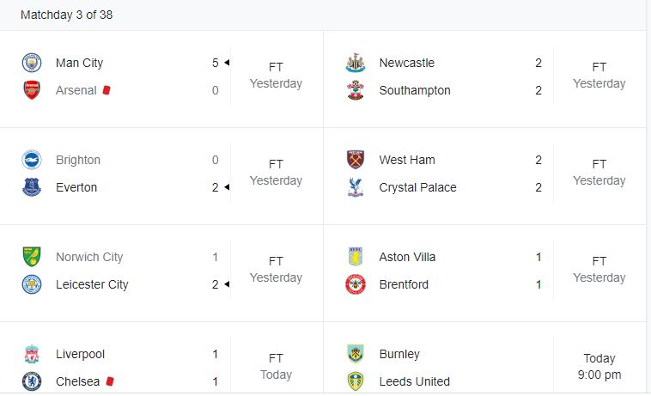Open the Norwich City team name
651x396 pixels.
tap(89, 257)
